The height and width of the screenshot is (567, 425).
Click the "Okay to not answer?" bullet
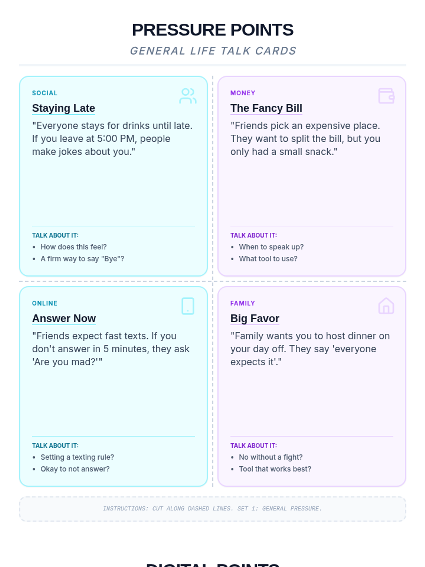click(75, 469)
